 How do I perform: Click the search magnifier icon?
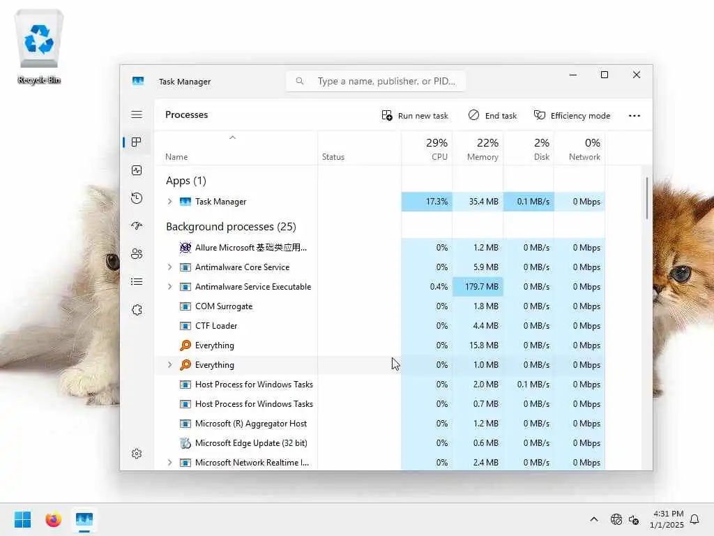[300, 81]
